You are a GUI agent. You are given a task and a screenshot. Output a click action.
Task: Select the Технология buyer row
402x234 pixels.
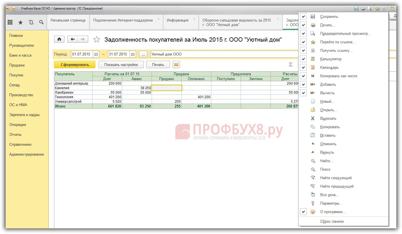(73, 97)
